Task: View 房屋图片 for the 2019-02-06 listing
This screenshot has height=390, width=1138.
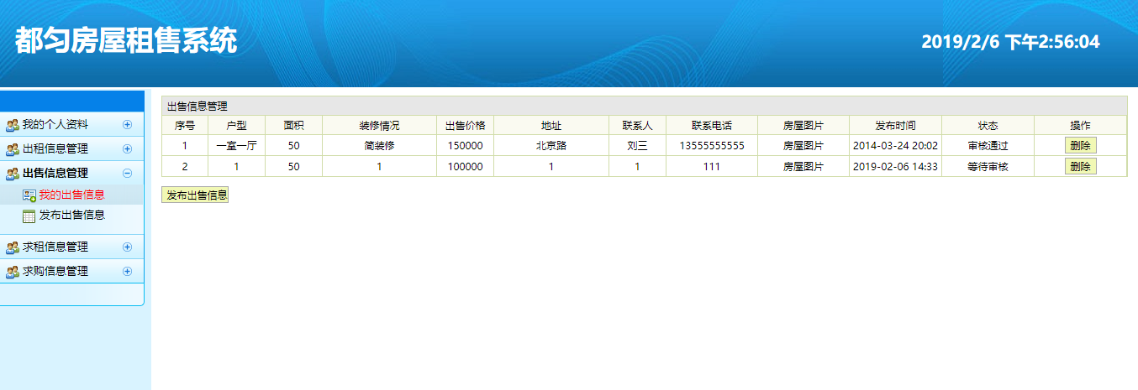Action: 803,167
